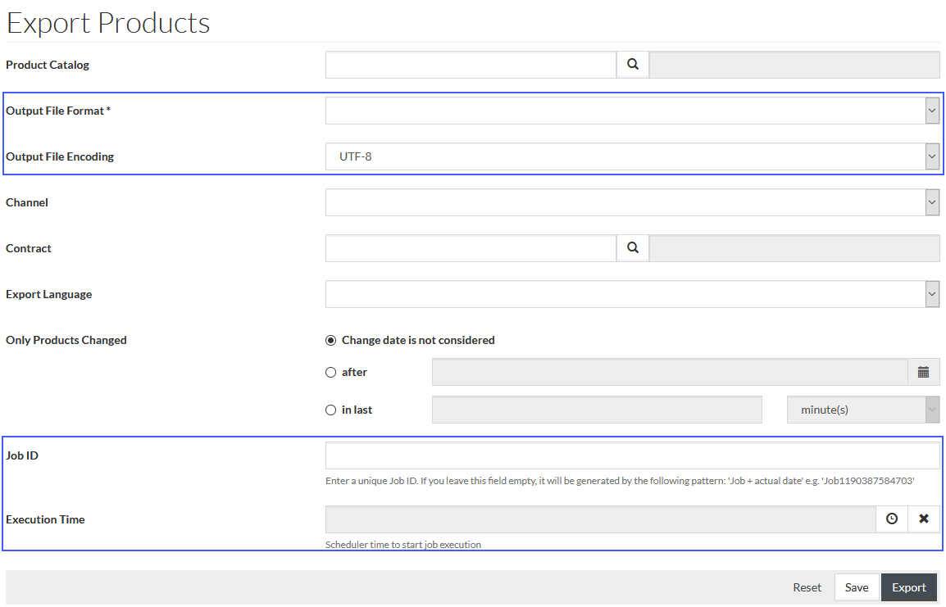
Task: Select the 'after' radio option
Action: tap(330, 373)
